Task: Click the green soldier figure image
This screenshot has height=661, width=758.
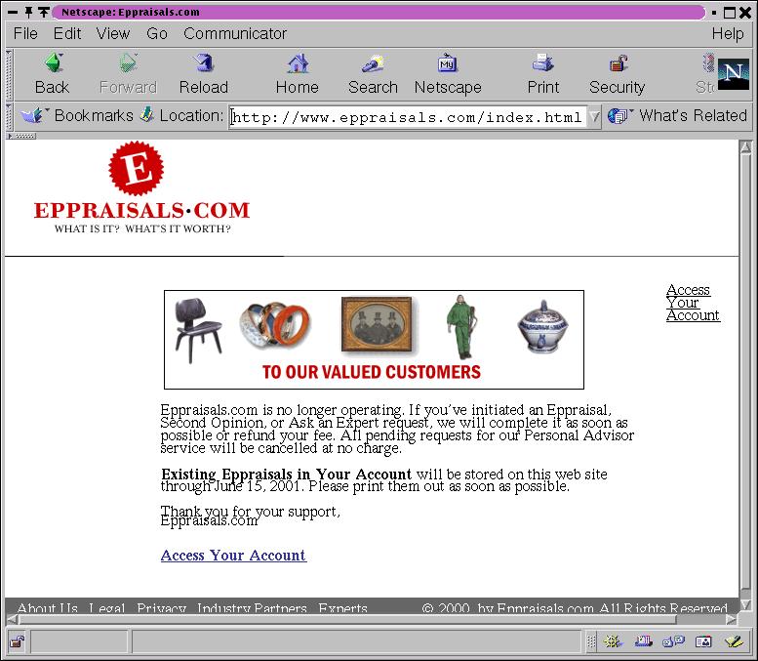Action: [462, 327]
